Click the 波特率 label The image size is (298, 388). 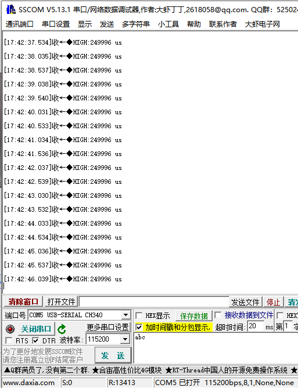pos(70,340)
